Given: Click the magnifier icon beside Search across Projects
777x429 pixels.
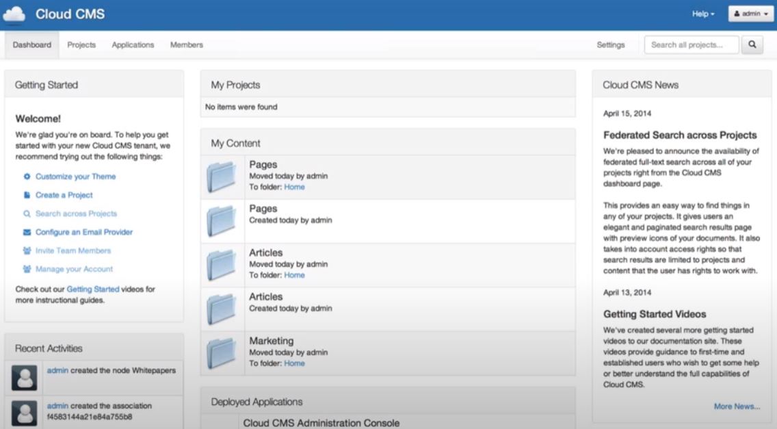Looking at the screenshot, I should coord(27,213).
